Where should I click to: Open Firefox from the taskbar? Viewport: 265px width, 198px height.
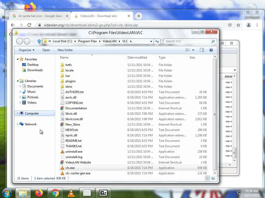click(x=39, y=193)
